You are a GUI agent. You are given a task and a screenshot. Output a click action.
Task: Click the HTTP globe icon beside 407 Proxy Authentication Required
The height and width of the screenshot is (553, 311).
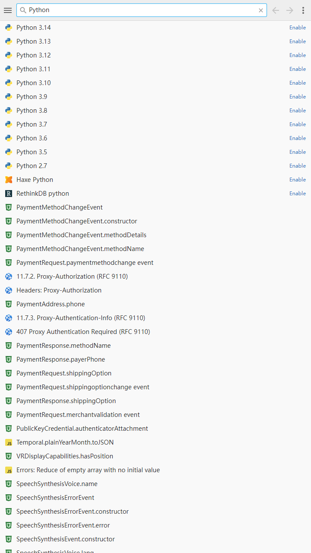click(x=9, y=332)
